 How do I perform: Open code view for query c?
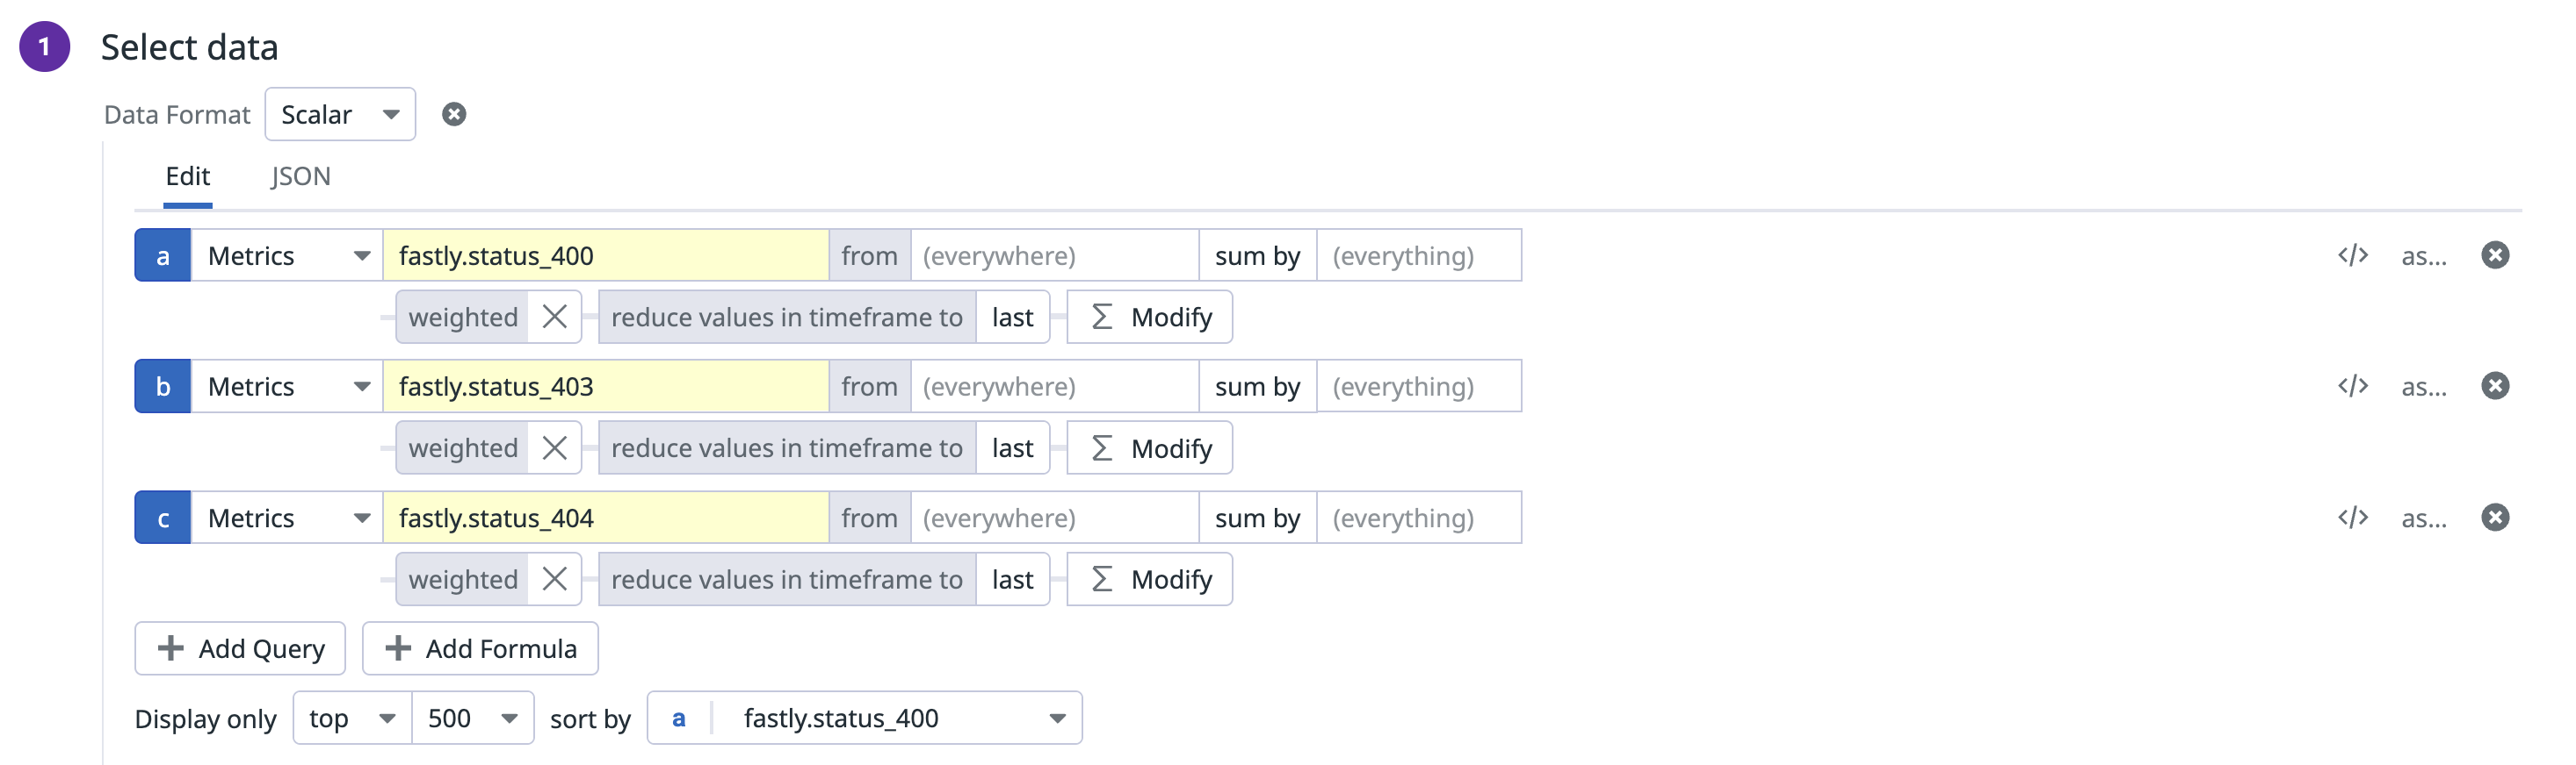(x=2352, y=518)
